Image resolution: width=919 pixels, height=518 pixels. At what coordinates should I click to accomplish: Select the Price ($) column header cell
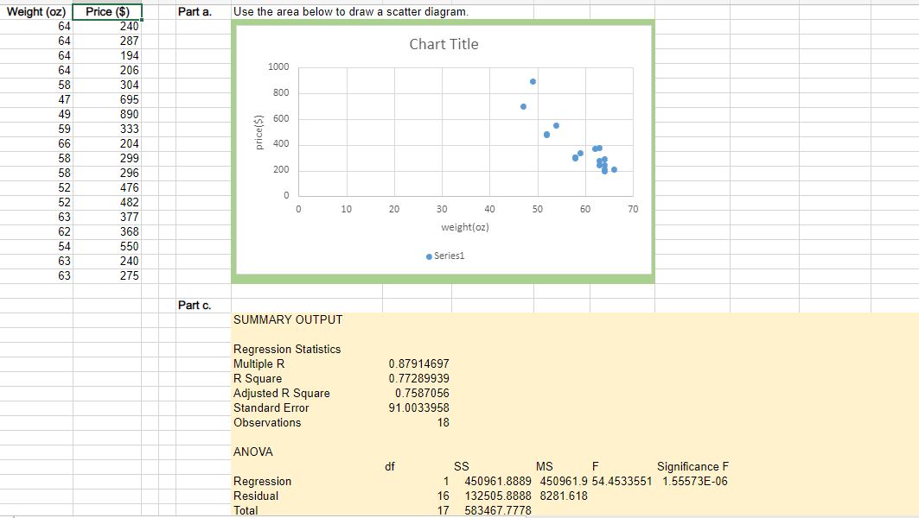tap(106, 11)
